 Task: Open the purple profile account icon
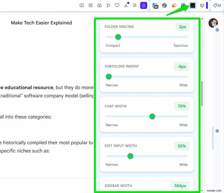pos(144,5)
